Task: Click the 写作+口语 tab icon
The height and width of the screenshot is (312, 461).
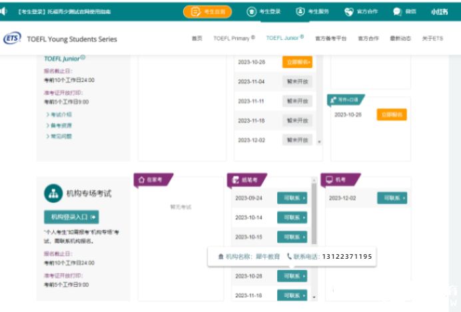Action: (x=333, y=100)
